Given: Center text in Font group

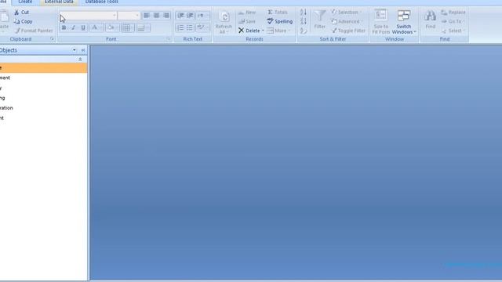Looking at the screenshot, I should (156, 16).
